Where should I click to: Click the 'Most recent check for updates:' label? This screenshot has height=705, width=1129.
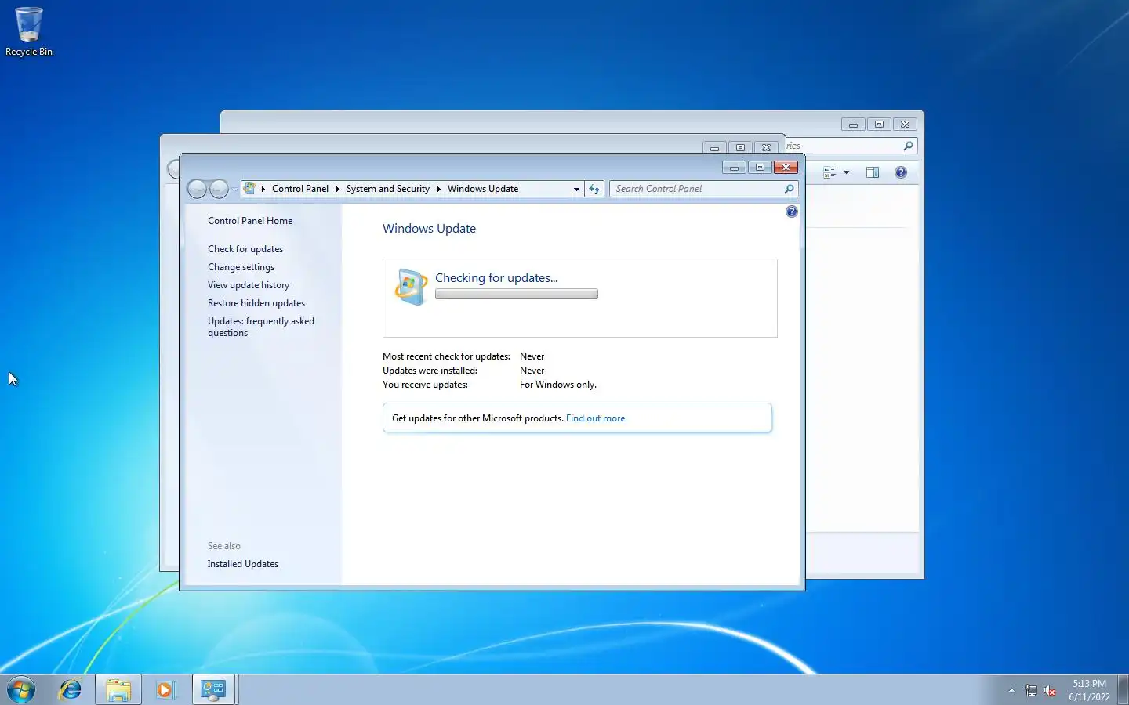(x=446, y=356)
